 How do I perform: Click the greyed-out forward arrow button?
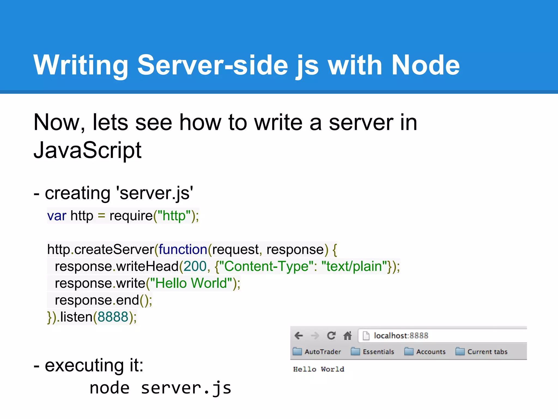315,336
